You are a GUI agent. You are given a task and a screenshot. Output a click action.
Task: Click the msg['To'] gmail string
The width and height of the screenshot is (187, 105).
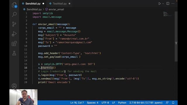pos(74,42)
